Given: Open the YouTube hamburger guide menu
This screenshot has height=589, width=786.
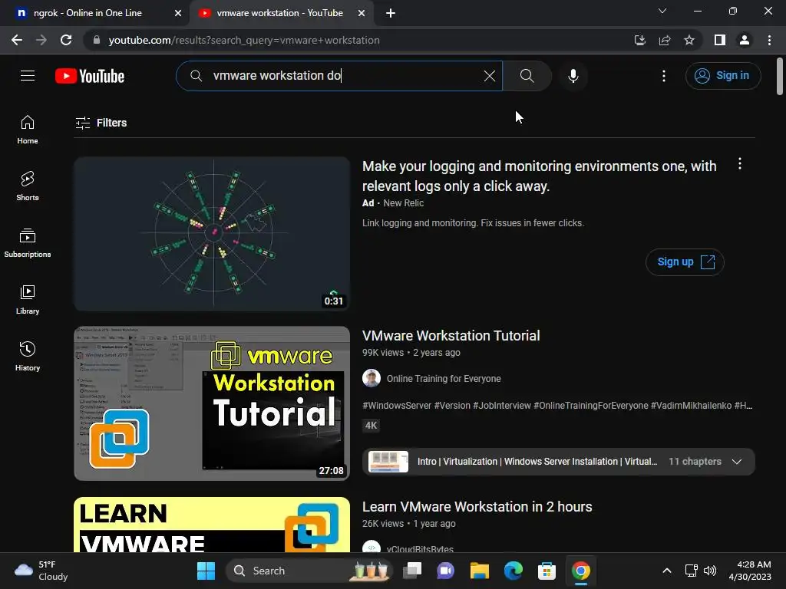Looking at the screenshot, I should coord(28,76).
